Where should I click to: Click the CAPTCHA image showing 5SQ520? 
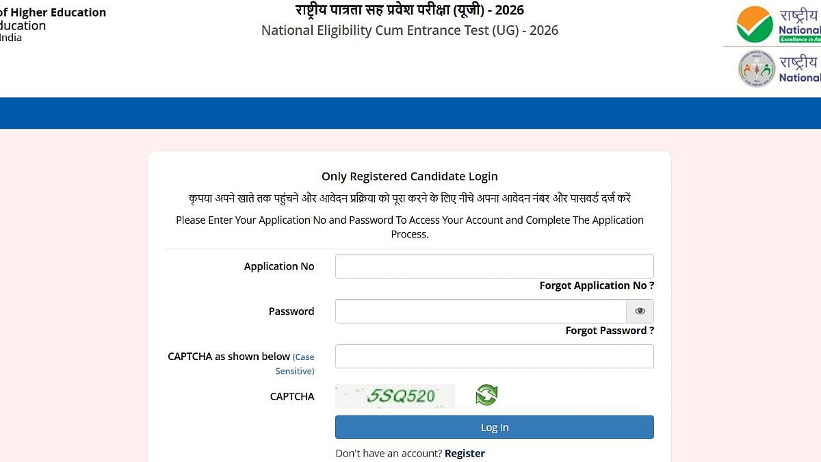(x=395, y=396)
